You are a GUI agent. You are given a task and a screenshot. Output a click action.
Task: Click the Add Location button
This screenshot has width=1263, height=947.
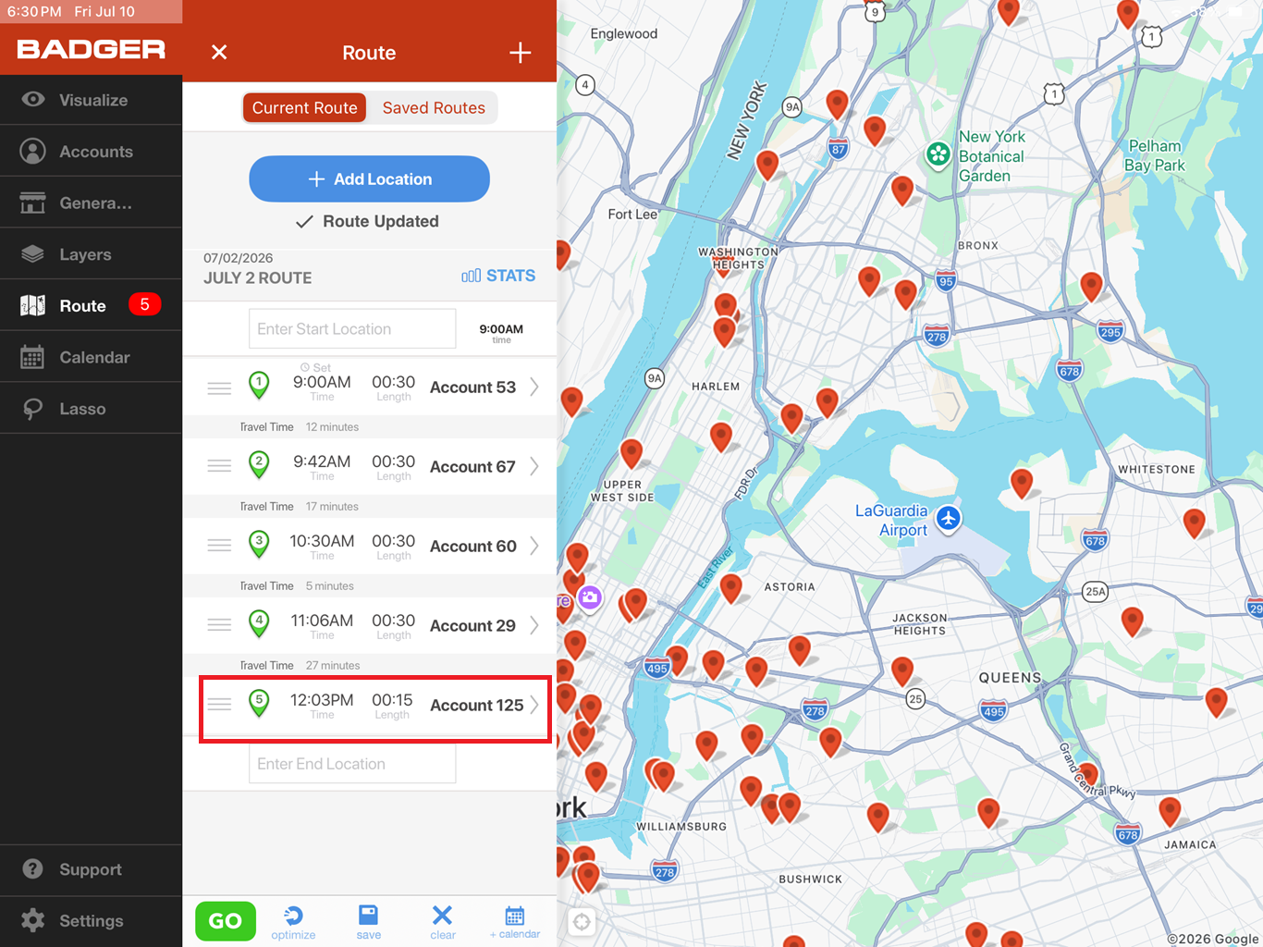(x=369, y=178)
